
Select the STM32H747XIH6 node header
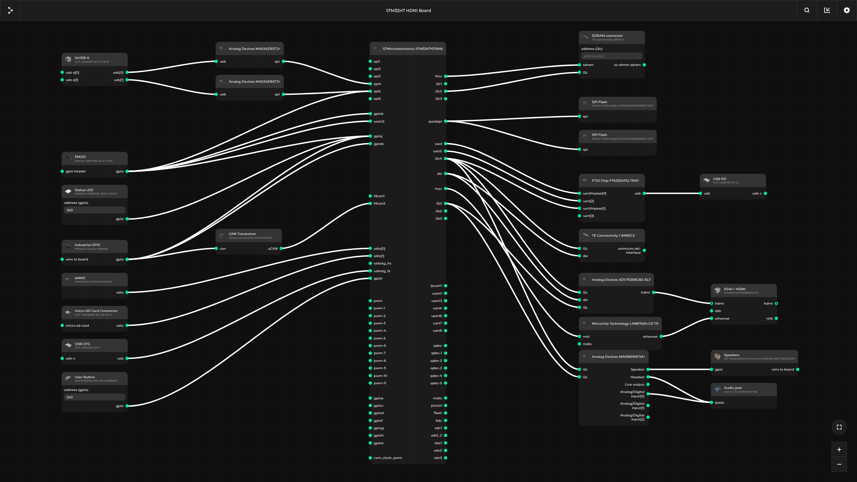tap(408, 49)
